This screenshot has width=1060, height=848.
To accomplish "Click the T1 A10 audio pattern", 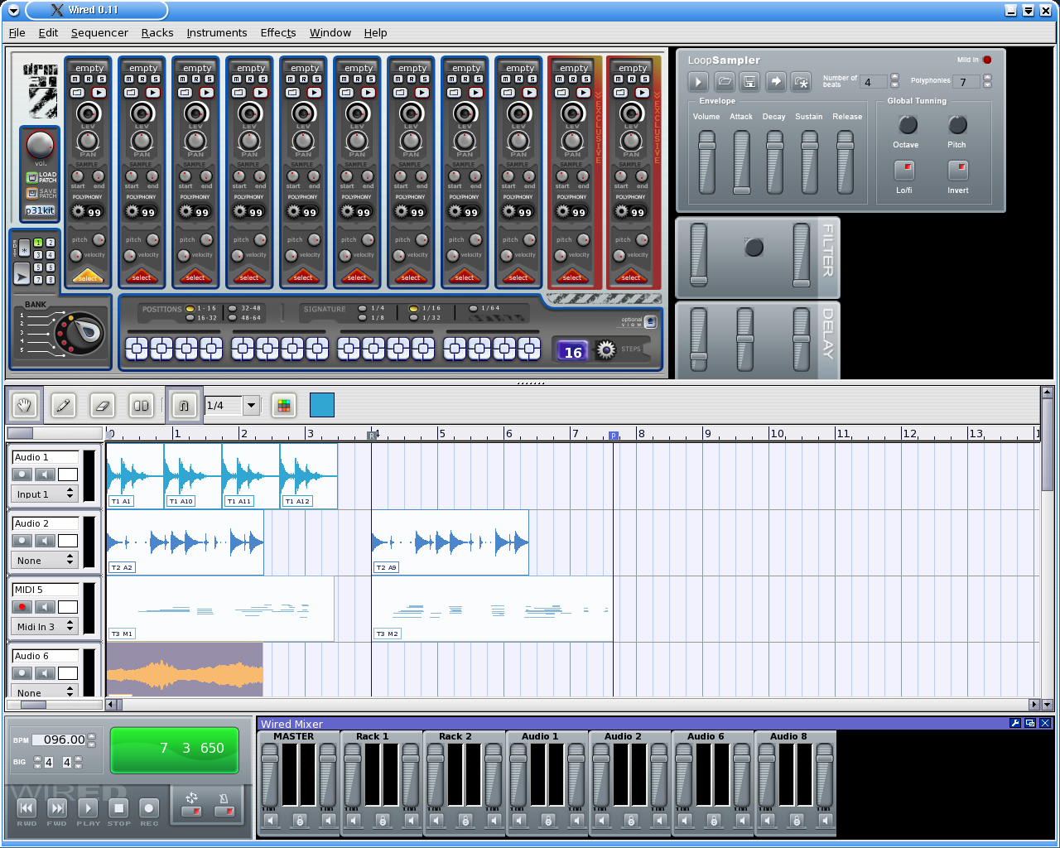I will click(193, 476).
